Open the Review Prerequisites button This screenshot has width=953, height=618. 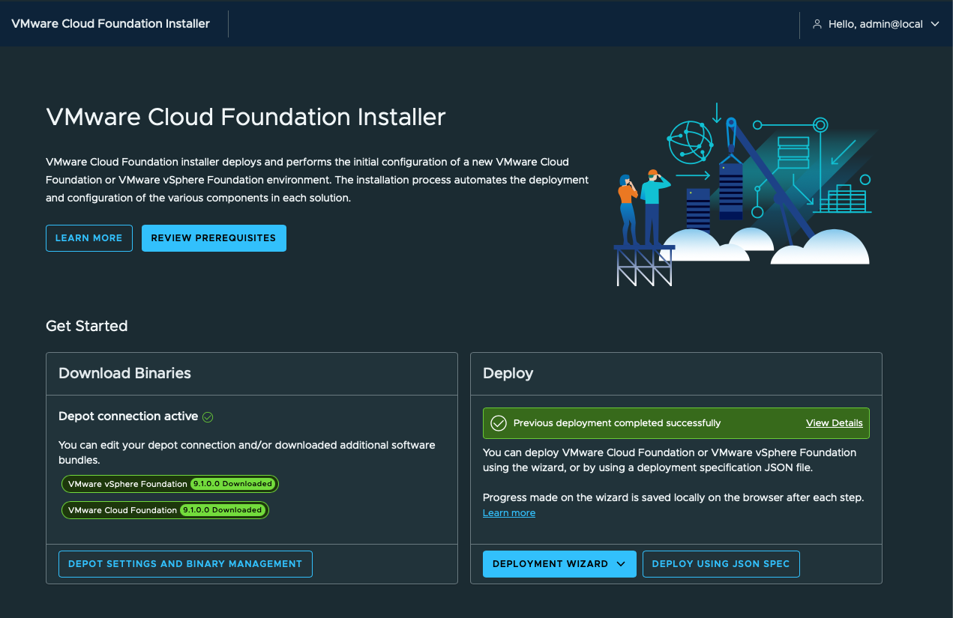[x=214, y=237]
